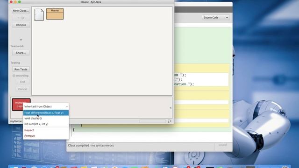This screenshot has height=168, width=299.
Task: Select the Home class box
Action: pyautogui.click(x=55, y=14)
